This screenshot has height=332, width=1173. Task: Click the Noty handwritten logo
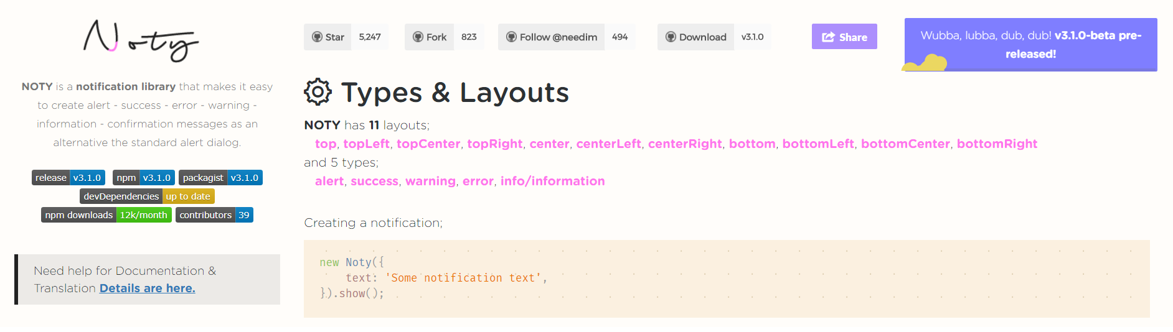click(x=141, y=40)
